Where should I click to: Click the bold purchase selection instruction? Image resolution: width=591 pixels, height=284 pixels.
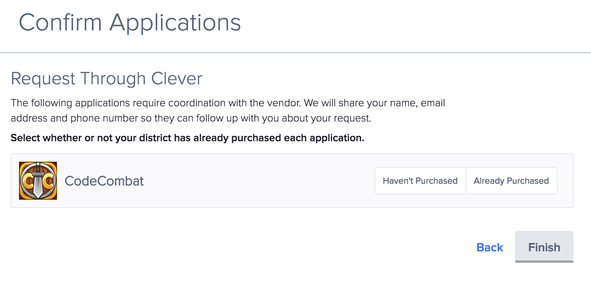187,138
